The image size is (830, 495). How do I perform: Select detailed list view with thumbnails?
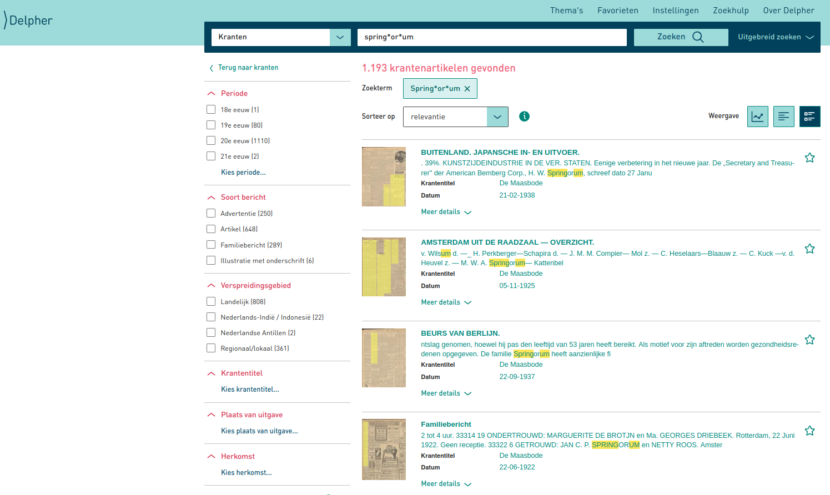(809, 117)
